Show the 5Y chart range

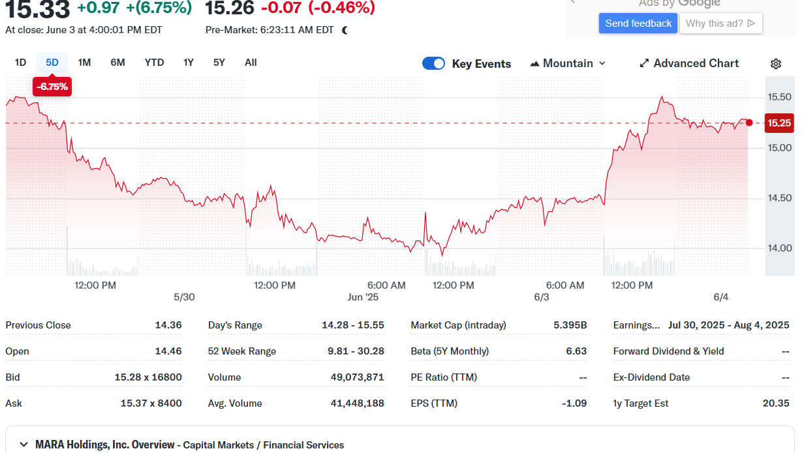click(x=219, y=63)
